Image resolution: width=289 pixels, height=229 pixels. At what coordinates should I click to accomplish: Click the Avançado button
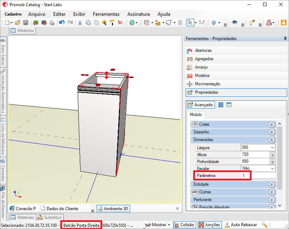pyautogui.click(x=201, y=105)
